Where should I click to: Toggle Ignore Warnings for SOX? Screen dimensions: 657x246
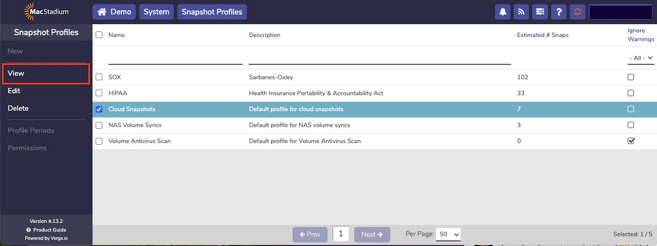point(631,77)
